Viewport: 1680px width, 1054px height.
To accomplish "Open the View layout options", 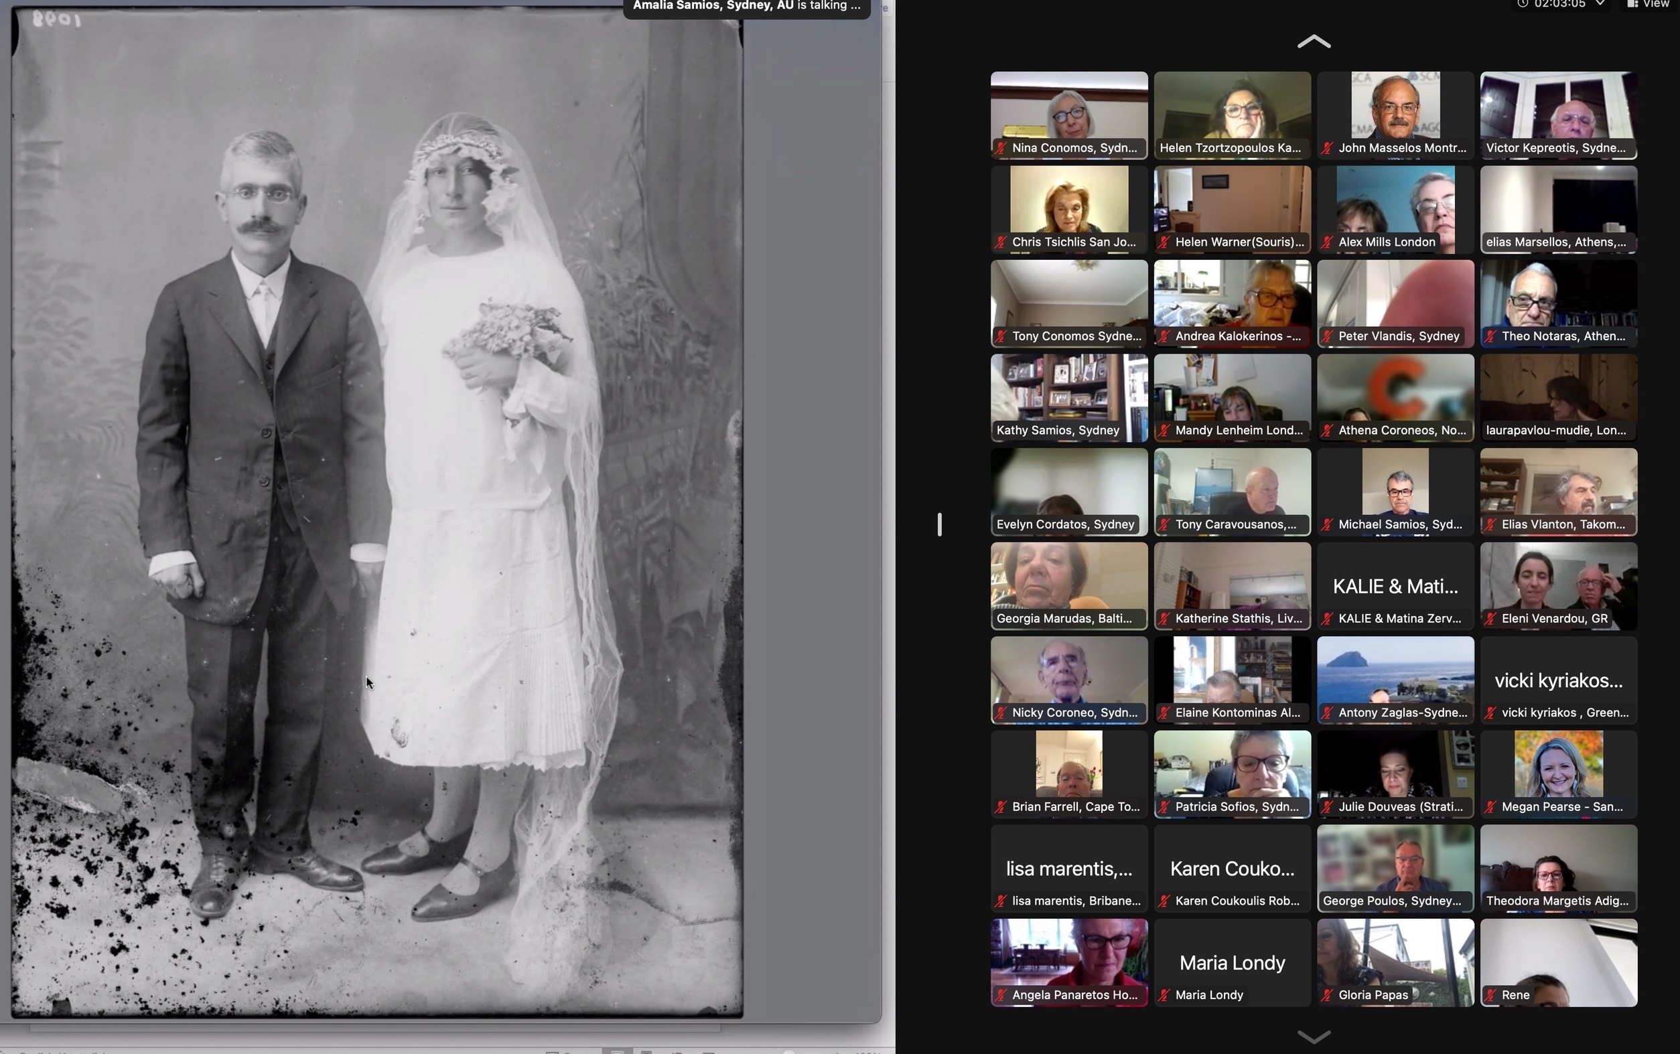I will [1649, 4].
